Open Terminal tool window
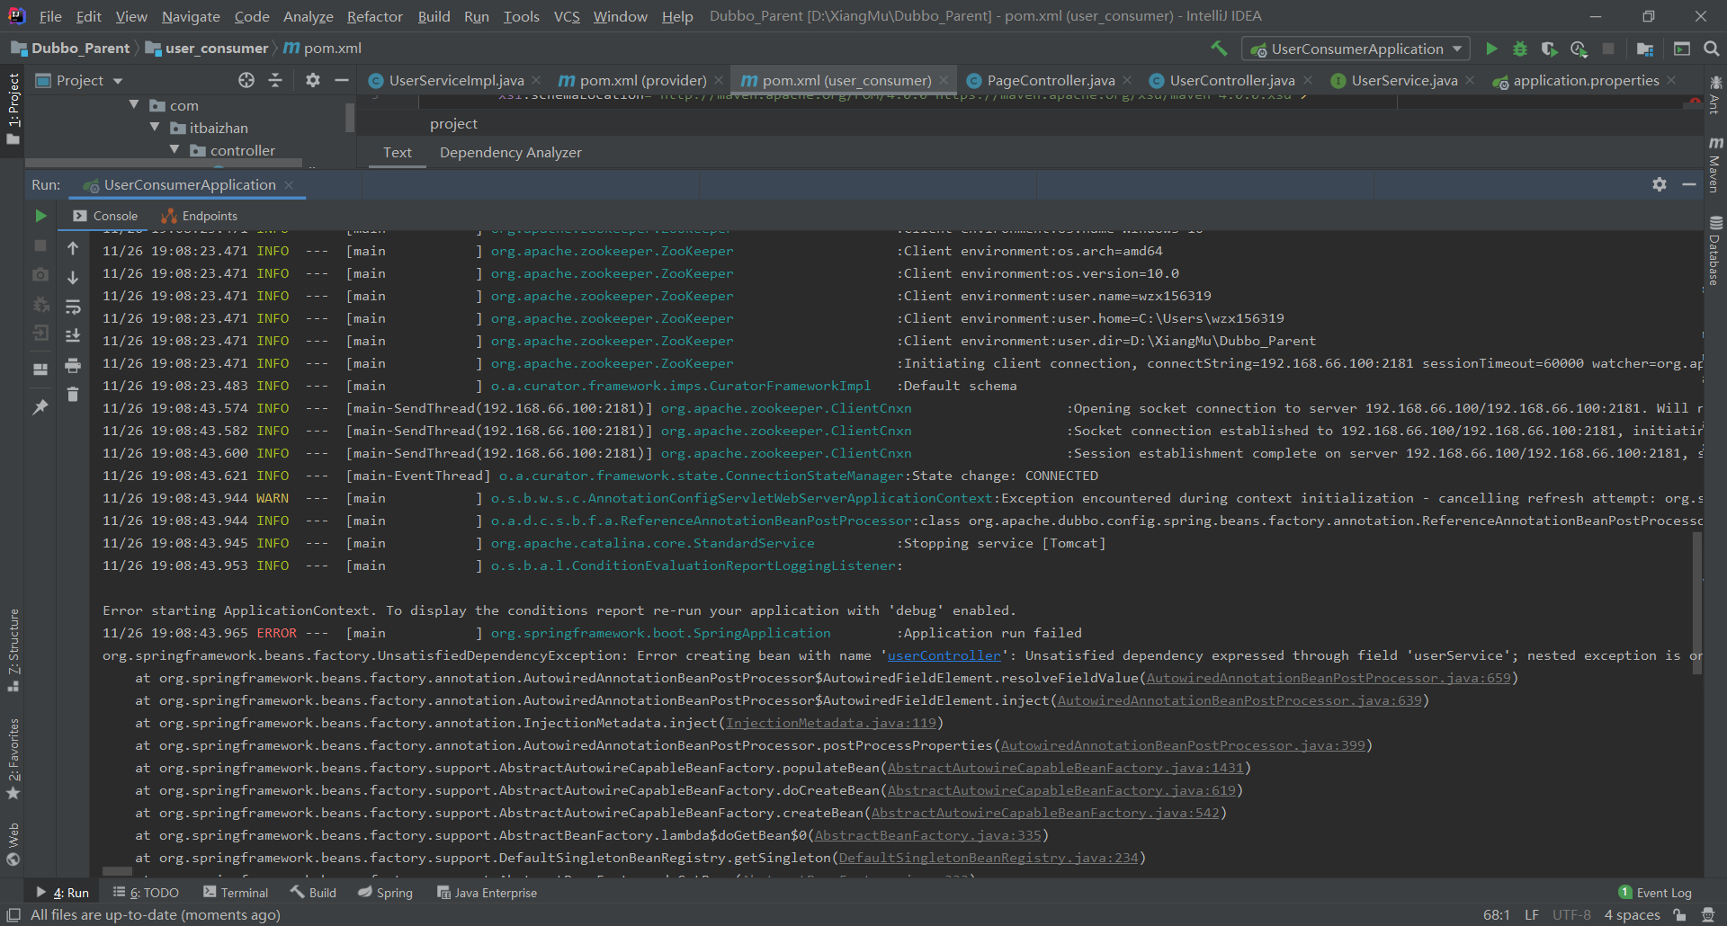 236,893
